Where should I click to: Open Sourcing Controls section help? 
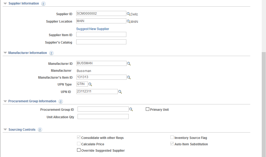point(40,130)
